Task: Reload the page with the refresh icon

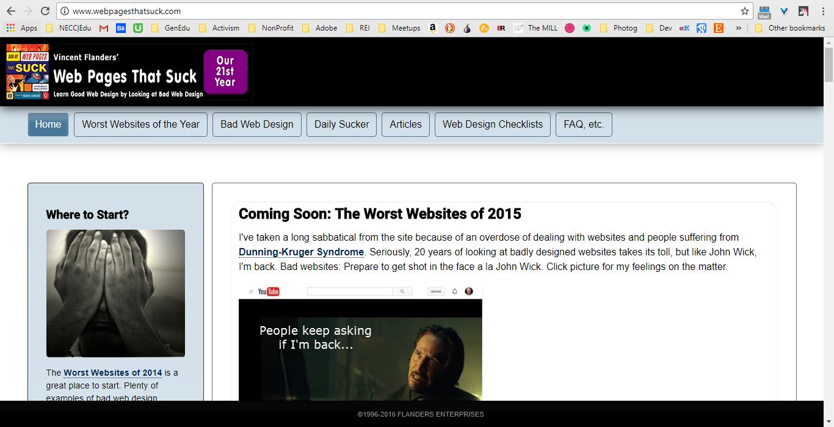Action: tap(45, 11)
